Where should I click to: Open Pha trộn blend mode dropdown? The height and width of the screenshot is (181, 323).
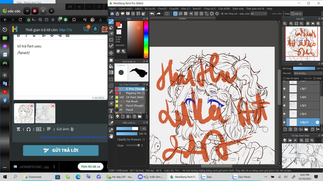308,73
